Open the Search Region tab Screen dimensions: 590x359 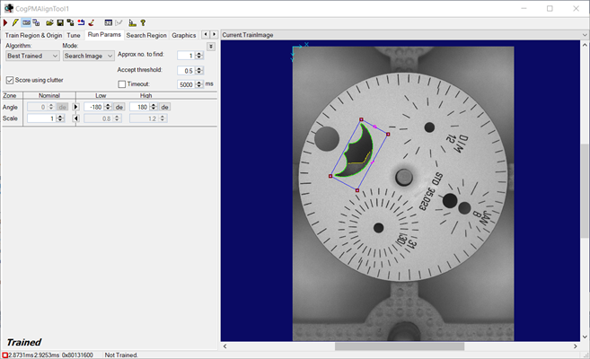(145, 35)
